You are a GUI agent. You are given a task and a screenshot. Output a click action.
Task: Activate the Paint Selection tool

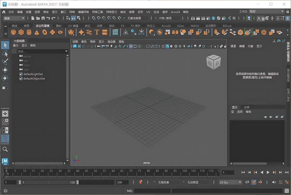[5, 62]
